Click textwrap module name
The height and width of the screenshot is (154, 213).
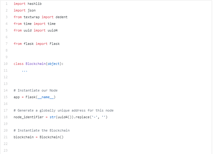[32, 17]
